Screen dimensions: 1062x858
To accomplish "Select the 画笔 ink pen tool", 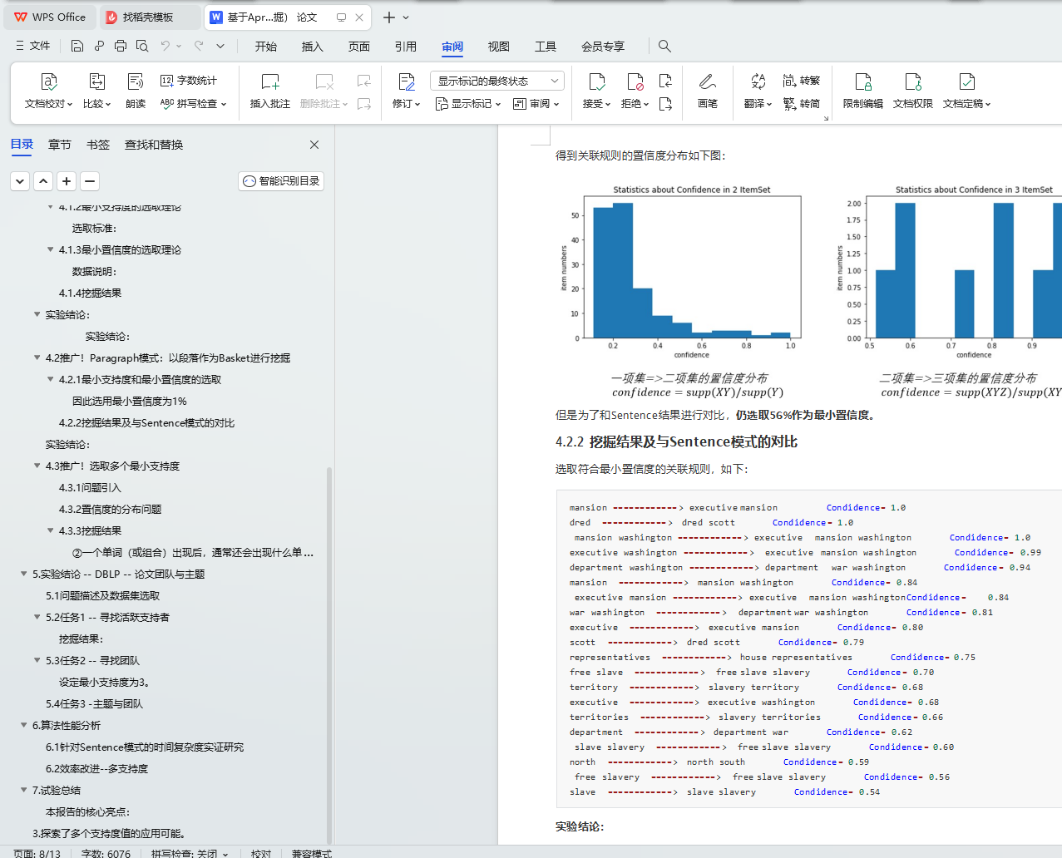I will pos(708,91).
